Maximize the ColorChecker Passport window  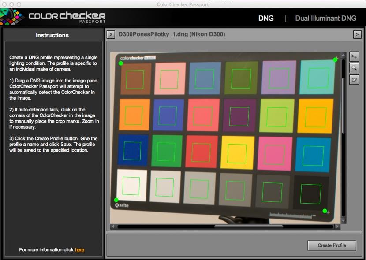pos(19,4)
